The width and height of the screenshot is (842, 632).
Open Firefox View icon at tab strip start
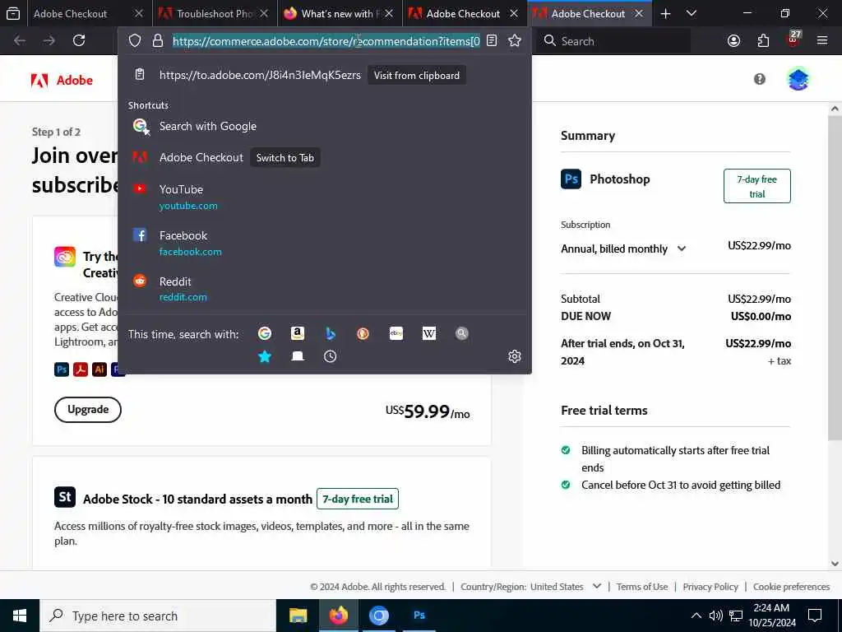[x=13, y=14]
